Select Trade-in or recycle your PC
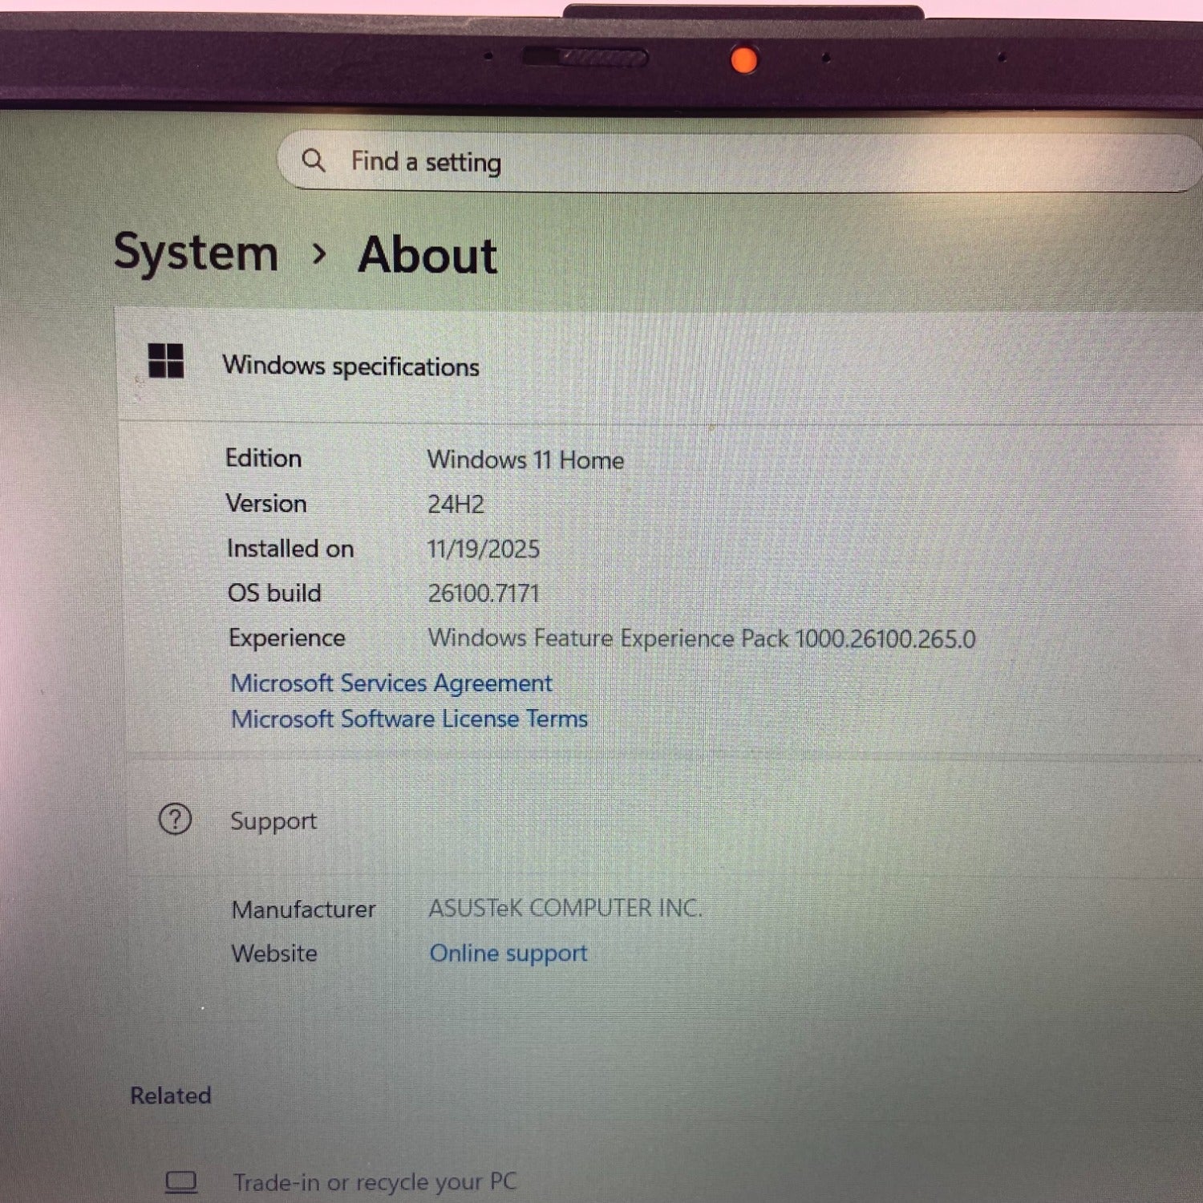Screen dimensions: 1203x1203 coord(375,1181)
